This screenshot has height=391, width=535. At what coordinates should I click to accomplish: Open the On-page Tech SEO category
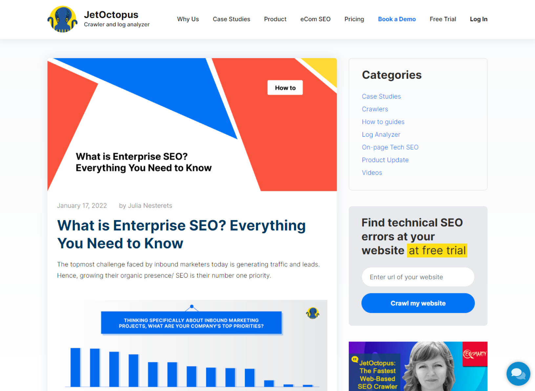click(390, 147)
